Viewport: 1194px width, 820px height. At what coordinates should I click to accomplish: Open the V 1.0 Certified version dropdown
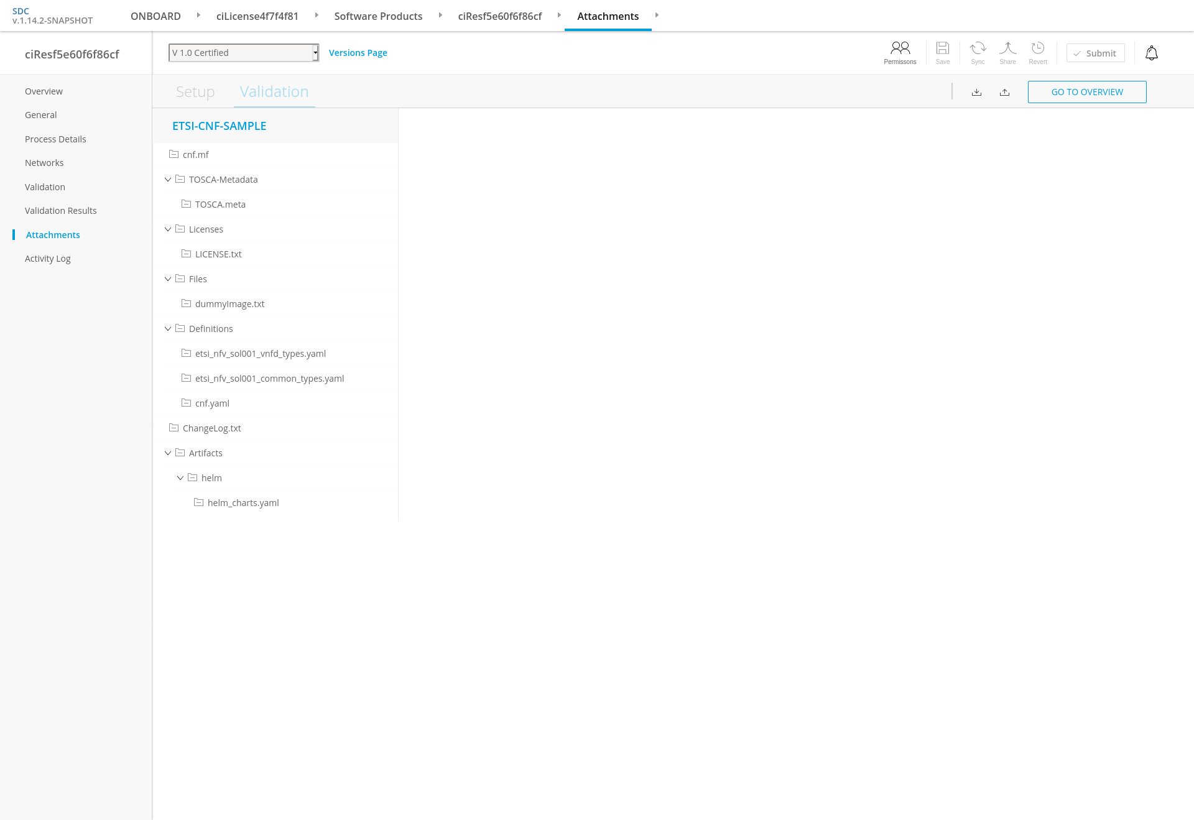pyautogui.click(x=244, y=53)
